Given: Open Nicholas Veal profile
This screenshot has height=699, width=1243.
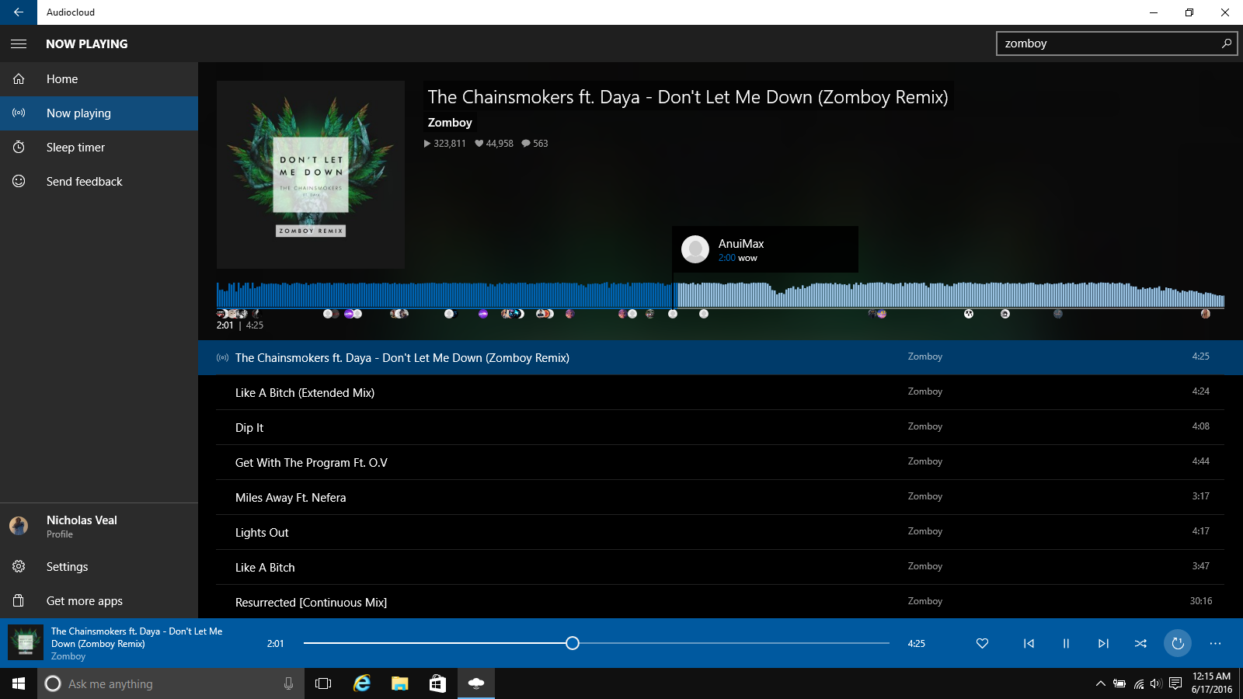Looking at the screenshot, I should point(99,526).
